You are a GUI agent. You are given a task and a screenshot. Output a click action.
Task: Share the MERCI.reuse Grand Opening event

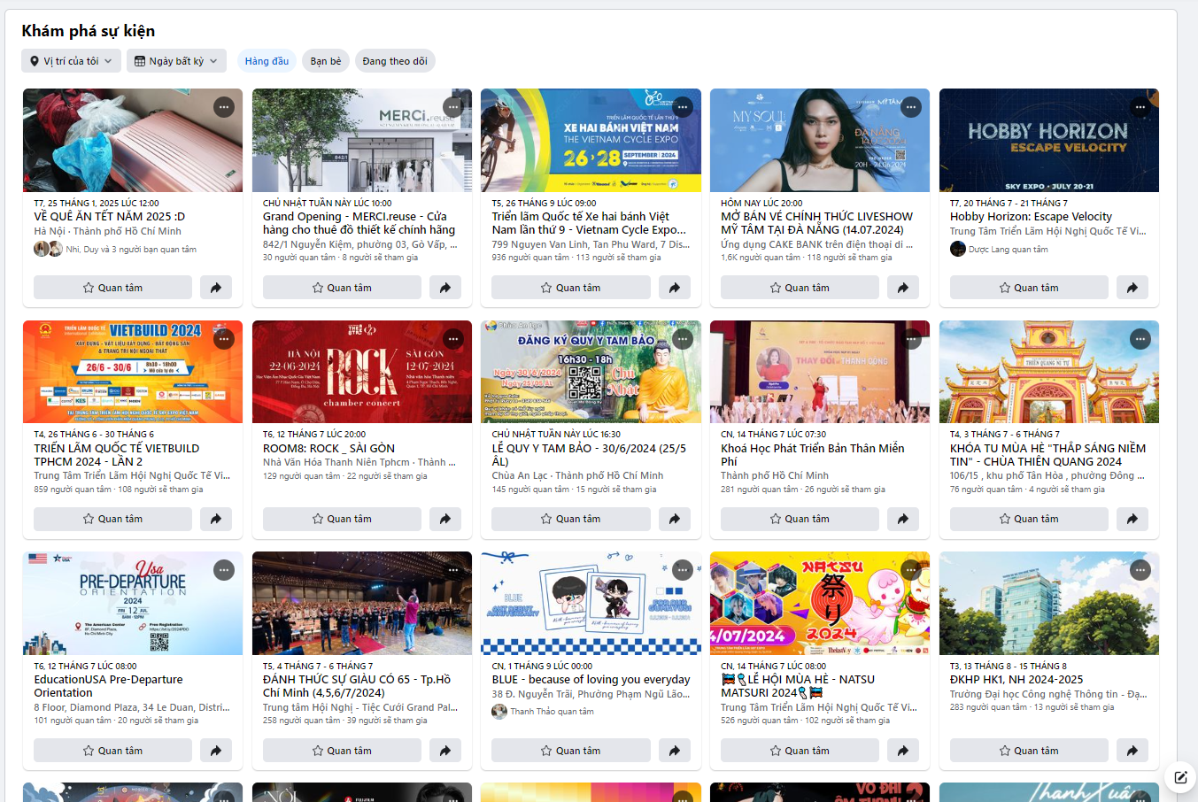click(445, 288)
